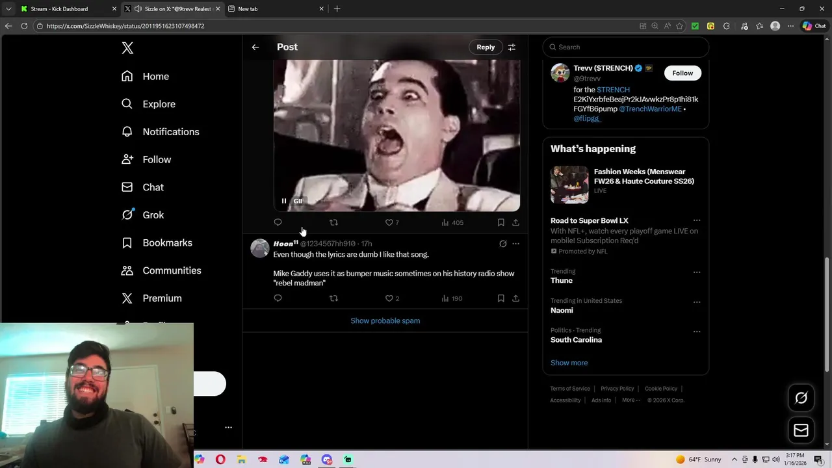Open browser Settings and more menu

click(790, 26)
